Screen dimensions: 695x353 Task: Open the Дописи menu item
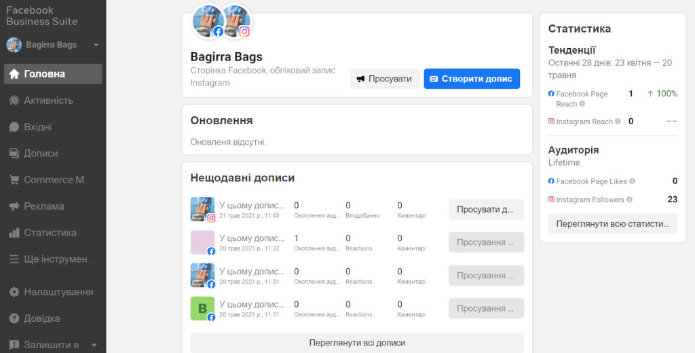click(x=41, y=153)
